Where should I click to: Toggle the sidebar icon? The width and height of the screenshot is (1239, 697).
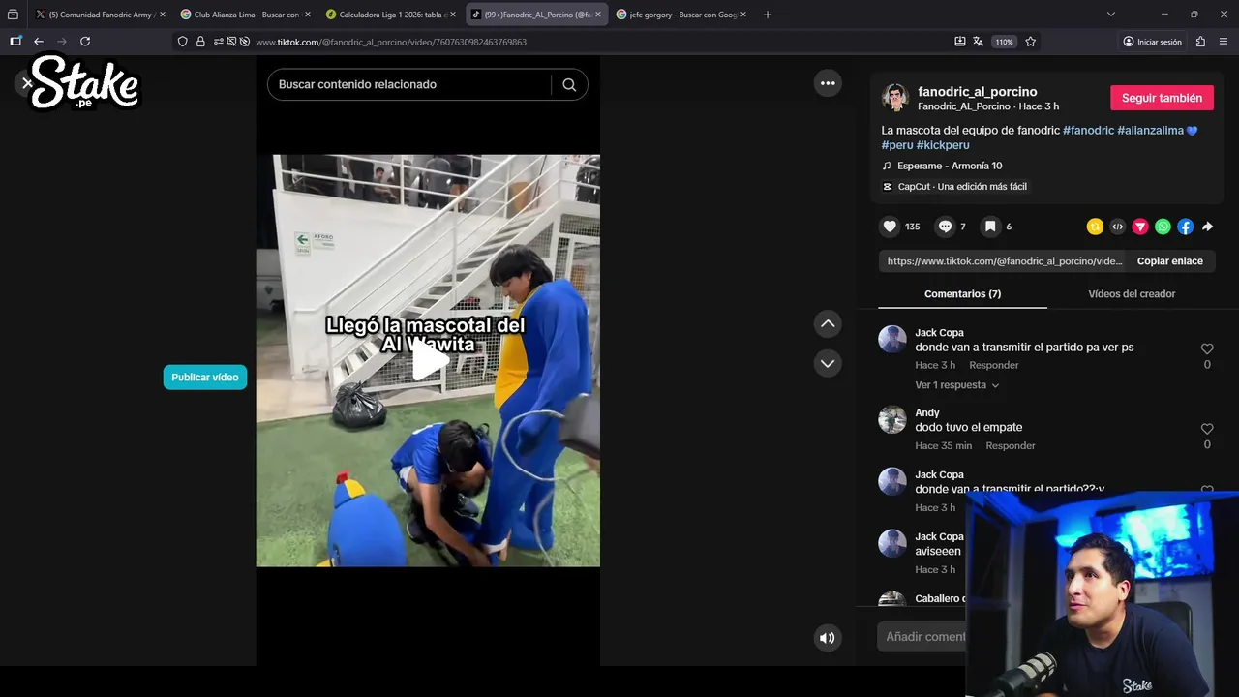click(15, 42)
